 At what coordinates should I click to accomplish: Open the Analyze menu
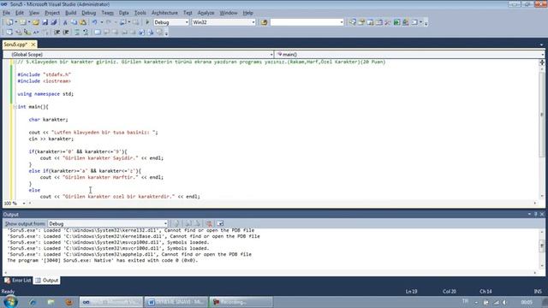[205, 13]
